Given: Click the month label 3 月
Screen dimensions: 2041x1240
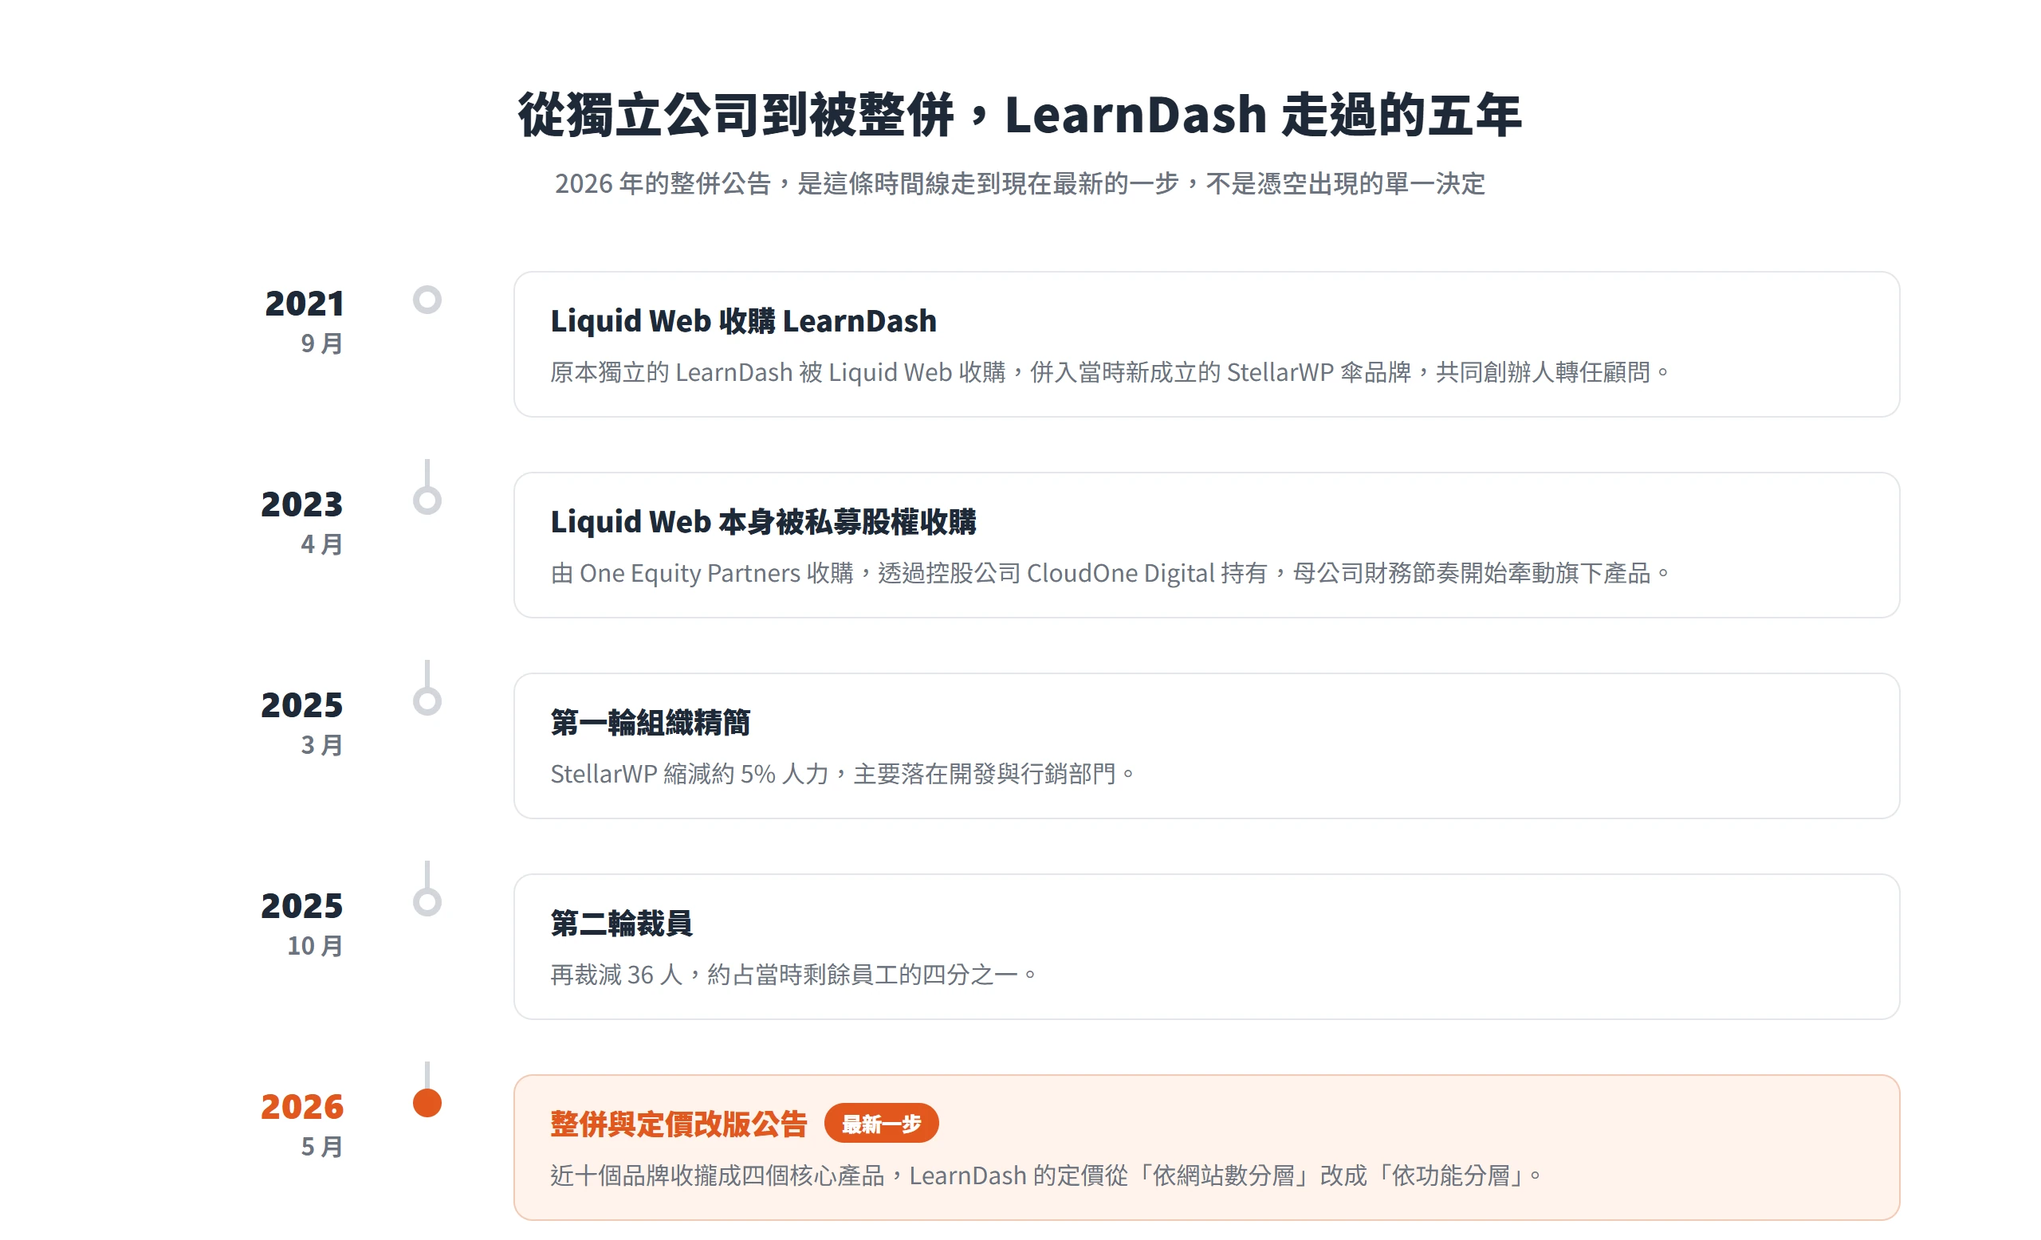Looking at the screenshot, I should coord(322,746).
